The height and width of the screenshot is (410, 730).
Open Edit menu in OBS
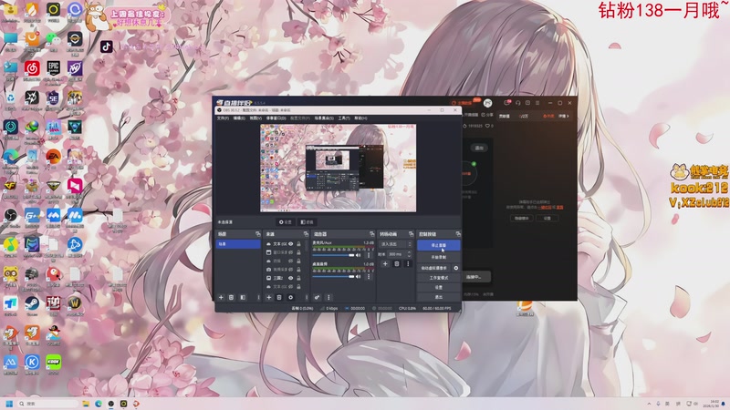[x=239, y=118]
